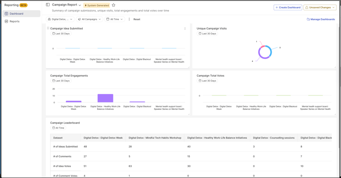Click the Create Dashboard button
This screenshot has width=341, height=178.
coord(287,7)
